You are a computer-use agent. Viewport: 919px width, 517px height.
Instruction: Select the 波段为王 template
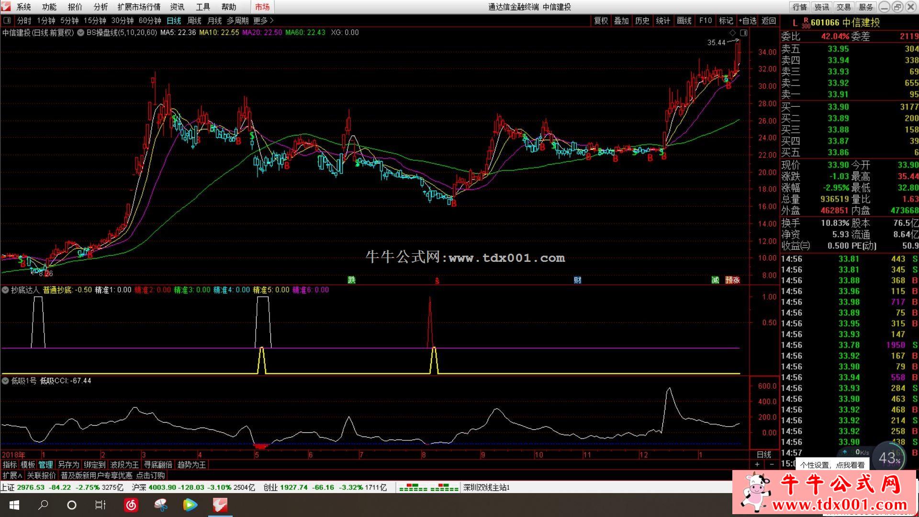click(x=124, y=464)
